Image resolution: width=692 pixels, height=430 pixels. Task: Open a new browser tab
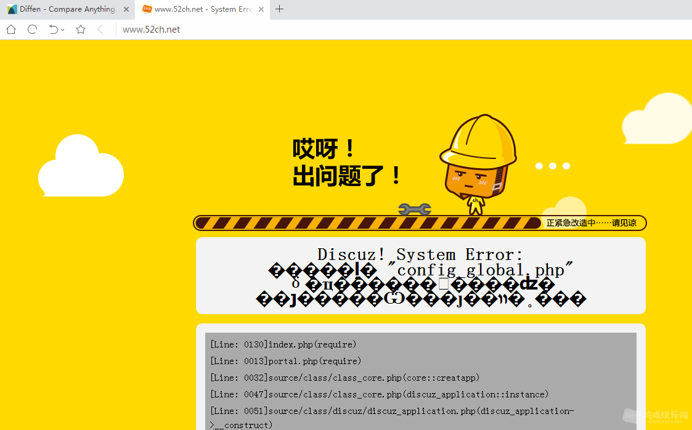tap(279, 9)
